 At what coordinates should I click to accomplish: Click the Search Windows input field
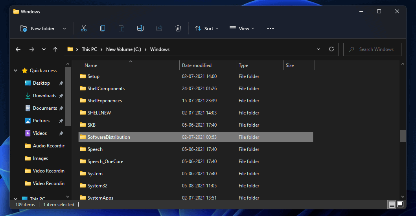[x=376, y=49]
